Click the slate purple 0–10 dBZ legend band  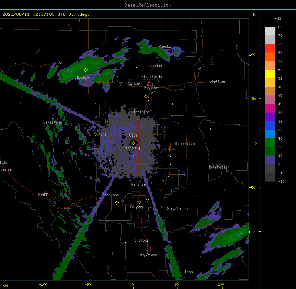270,160
